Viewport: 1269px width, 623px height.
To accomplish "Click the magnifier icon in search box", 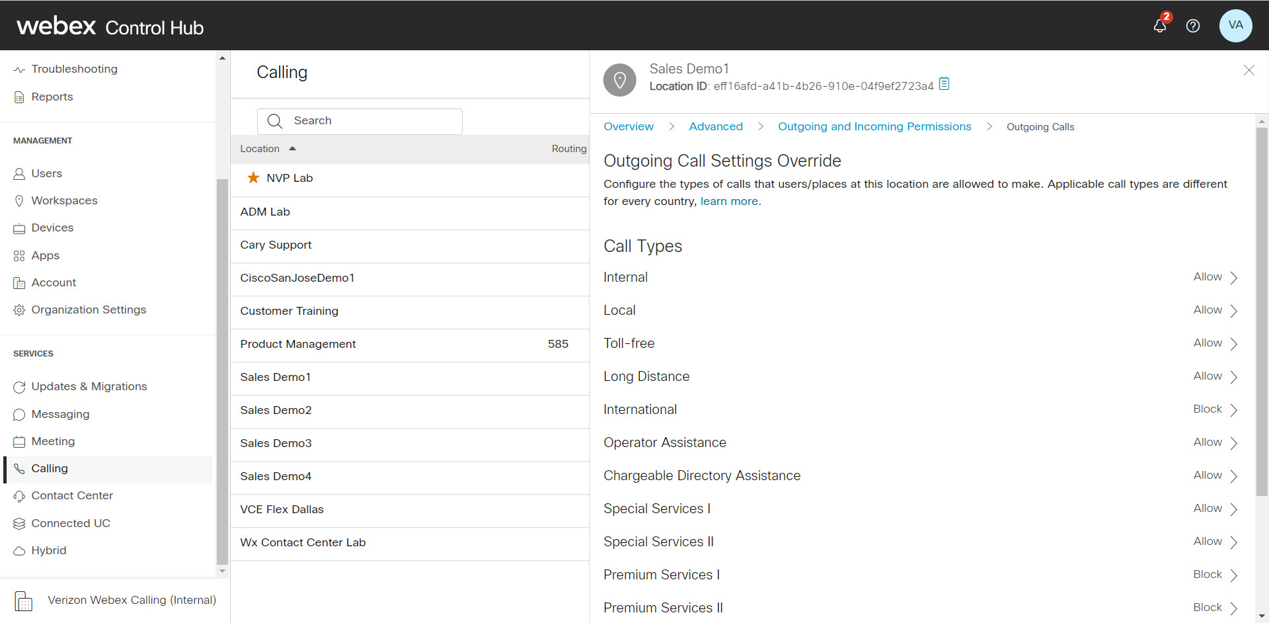I will coord(274,121).
